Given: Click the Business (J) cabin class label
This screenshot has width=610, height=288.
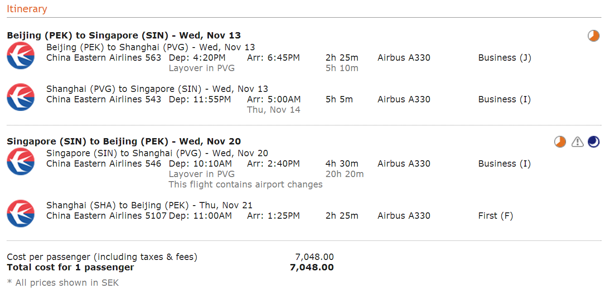Looking at the screenshot, I should point(504,58).
